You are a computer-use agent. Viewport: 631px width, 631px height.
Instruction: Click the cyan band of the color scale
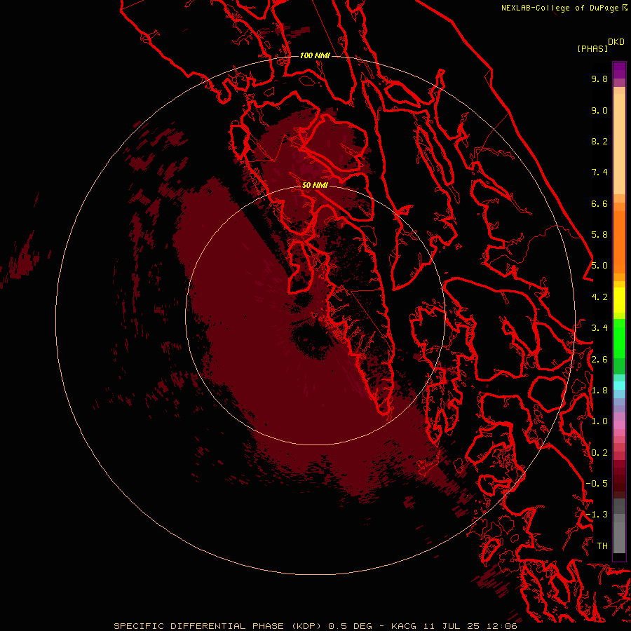pos(619,386)
